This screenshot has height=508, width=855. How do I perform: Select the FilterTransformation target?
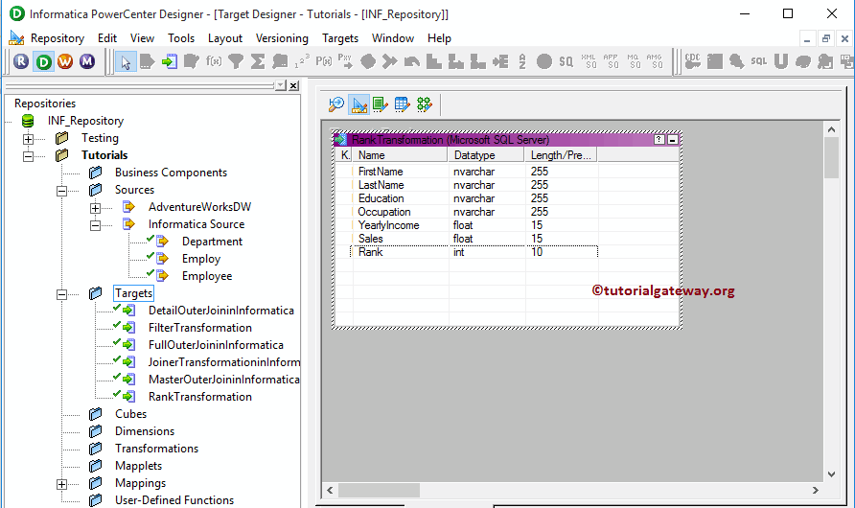coord(200,328)
